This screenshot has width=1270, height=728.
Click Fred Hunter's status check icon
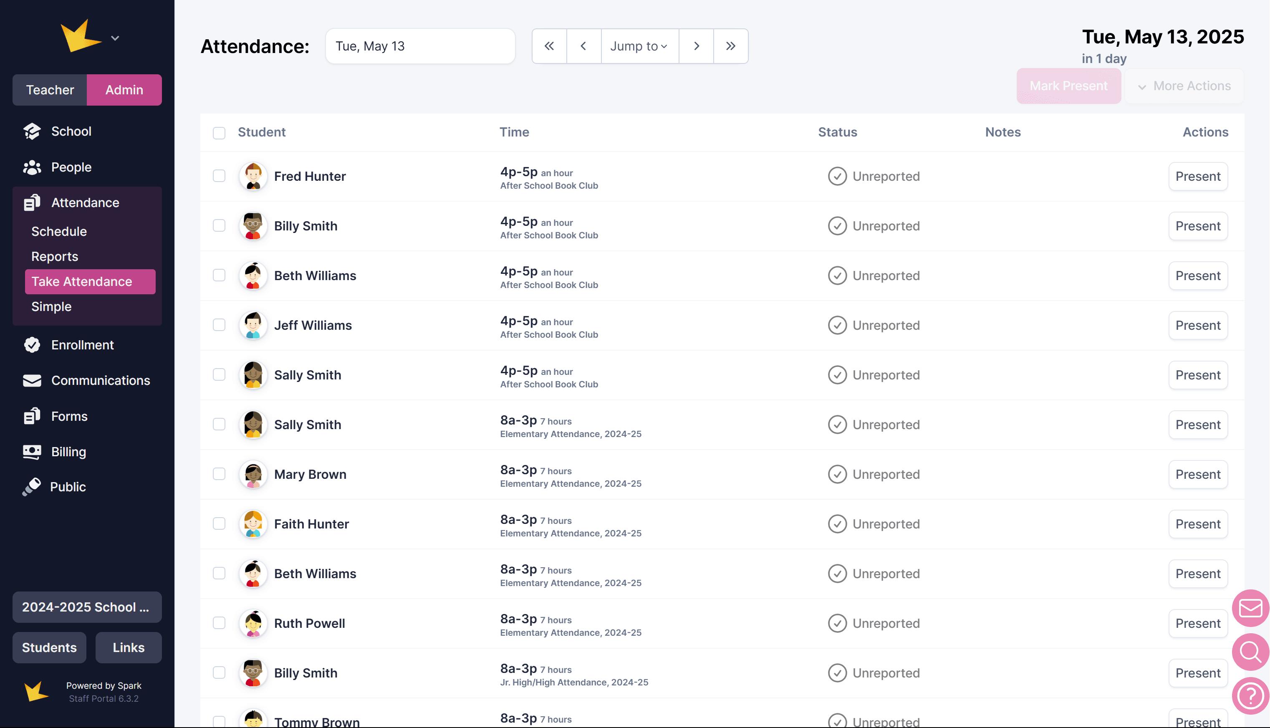pos(837,176)
